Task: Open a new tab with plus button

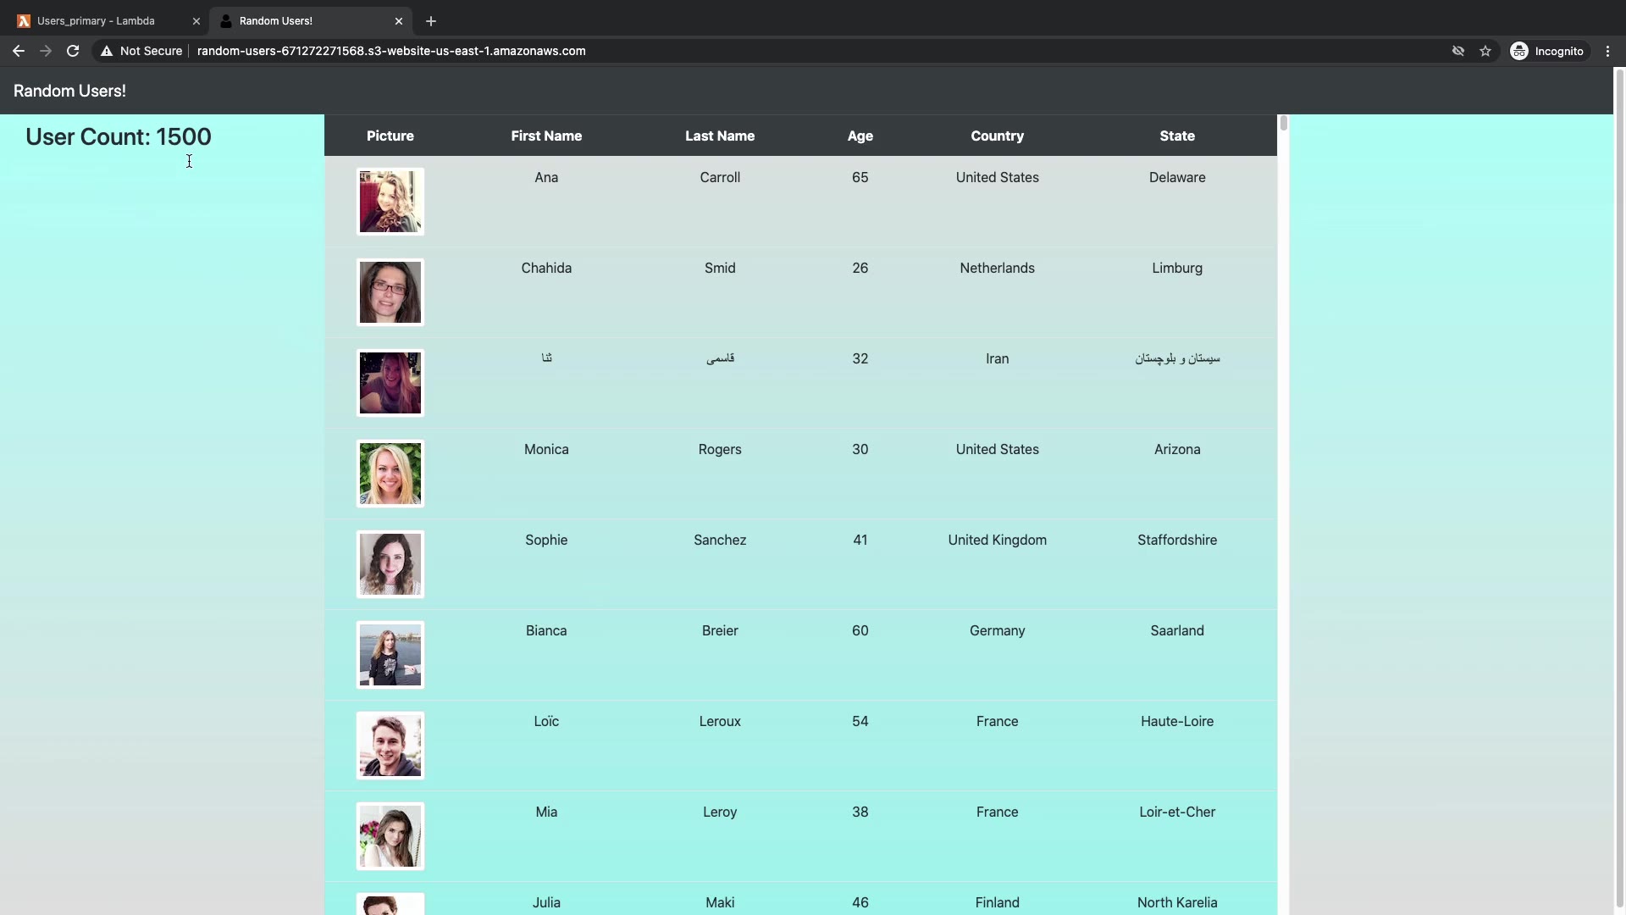Action: pyautogui.click(x=431, y=21)
